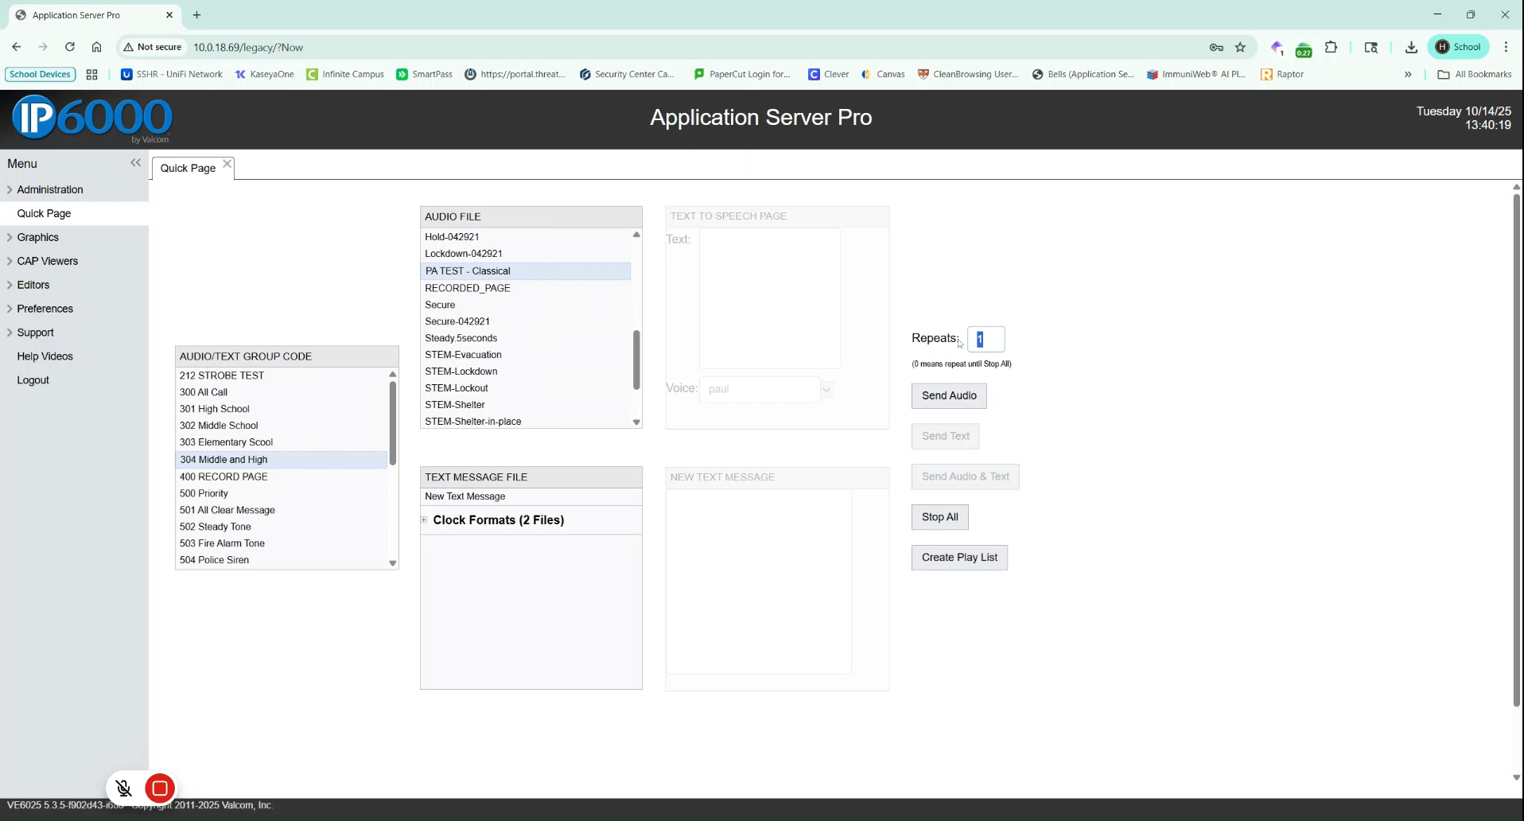Expand the CAP Viewers menu section

point(47,261)
